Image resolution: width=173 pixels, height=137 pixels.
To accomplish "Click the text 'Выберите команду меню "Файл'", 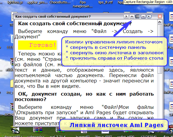I will tap(62, 31).
